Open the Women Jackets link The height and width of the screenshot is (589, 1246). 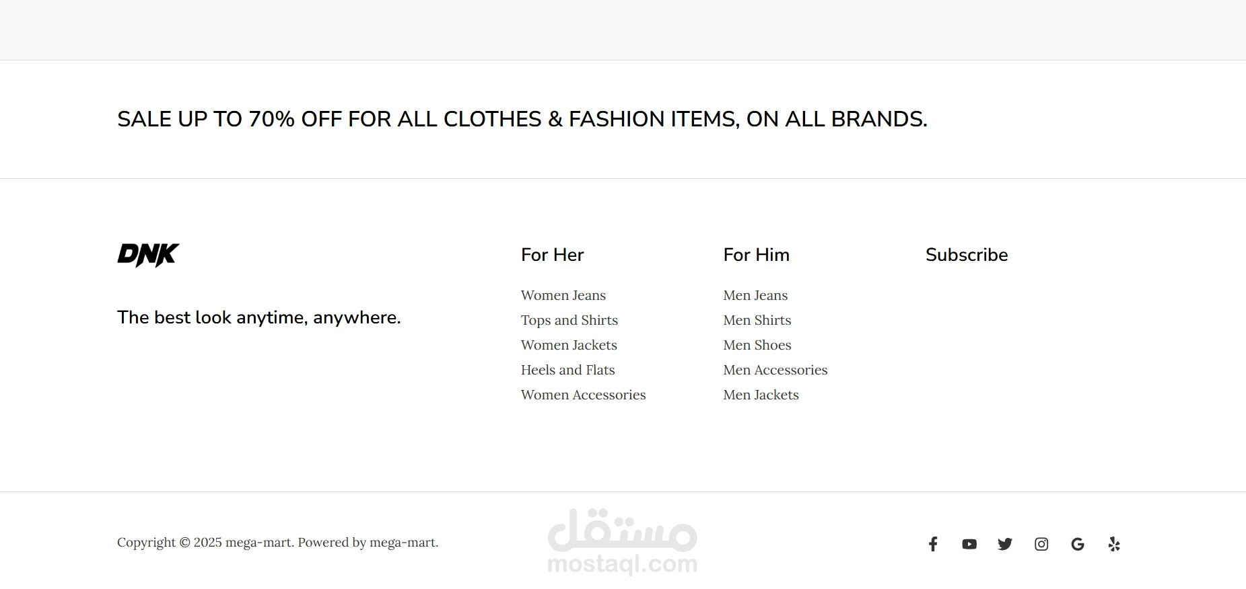(569, 345)
